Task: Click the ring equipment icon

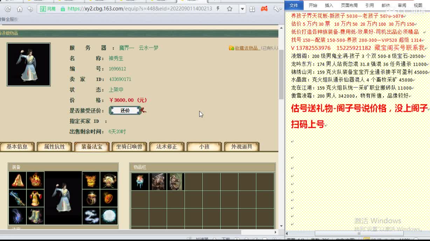Action: point(91,198)
